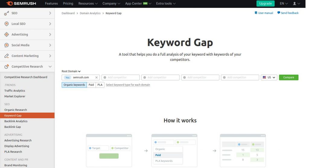Open Backlink Analytics in sidebar
This screenshot has height=168, width=309.
click(x=16, y=121)
